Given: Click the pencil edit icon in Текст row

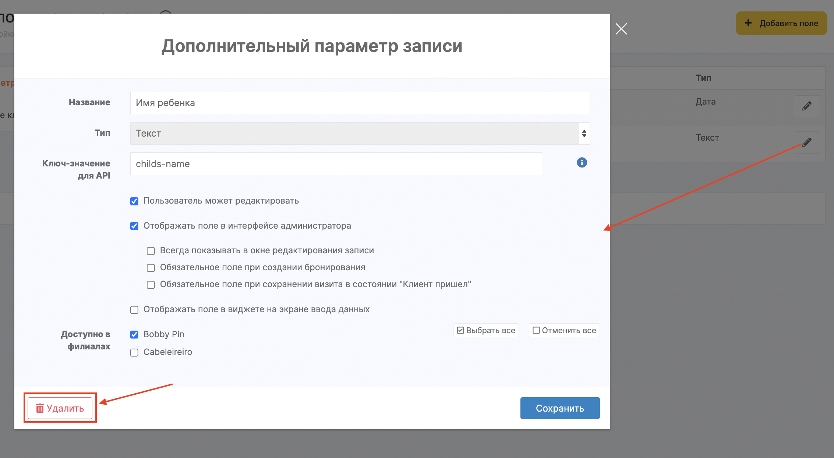Looking at the screenshot, I should tap(806, 142).
